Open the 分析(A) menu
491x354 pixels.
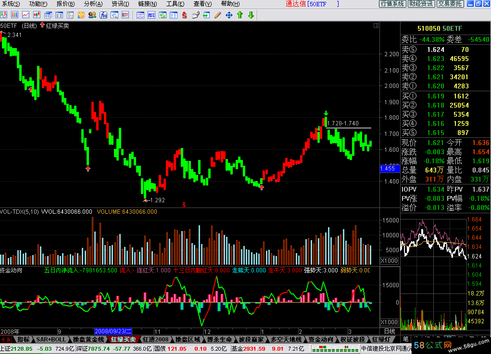pyautogui.click(x=93, y=4)
